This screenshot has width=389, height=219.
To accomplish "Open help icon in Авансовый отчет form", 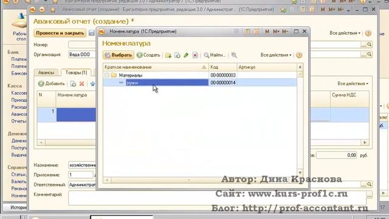I will coord(368,33).
